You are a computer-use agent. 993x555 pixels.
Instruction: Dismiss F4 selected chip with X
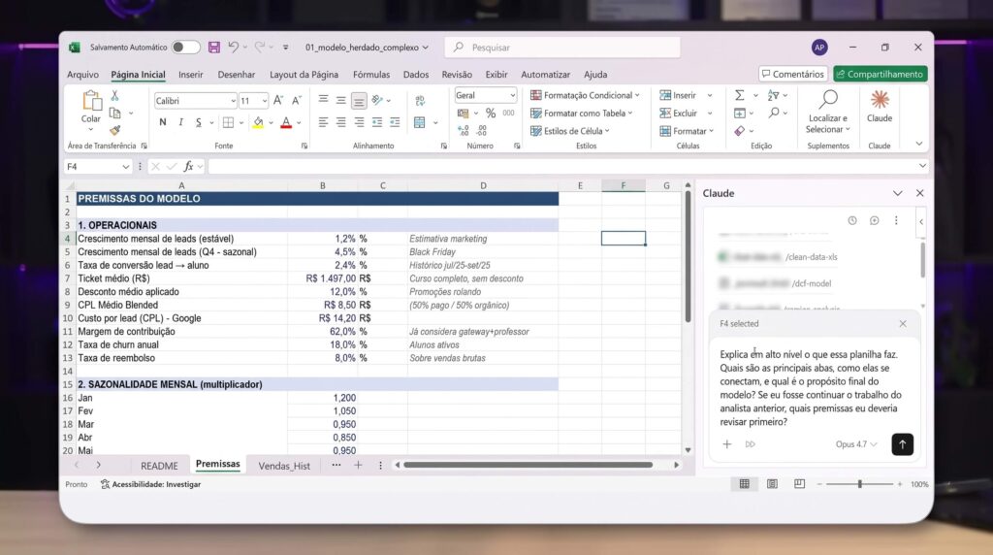point(903,324)
